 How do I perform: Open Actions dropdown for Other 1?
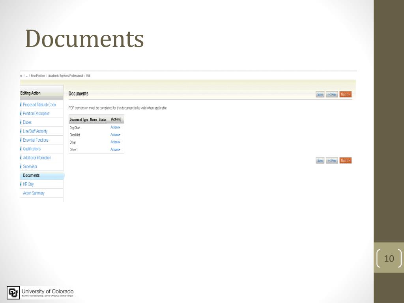point(116,150)
